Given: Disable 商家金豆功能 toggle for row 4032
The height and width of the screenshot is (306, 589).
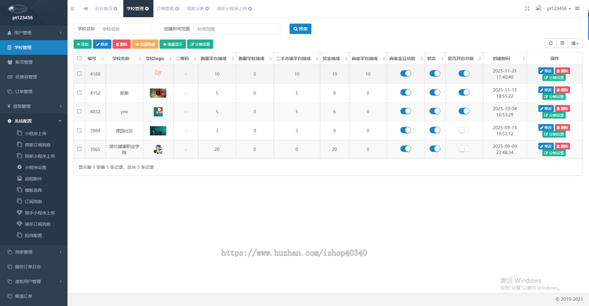Looking at the screenshot, I should click(x=405, y=111).
